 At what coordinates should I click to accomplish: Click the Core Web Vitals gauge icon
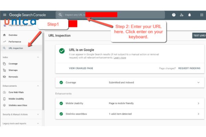click(4, 92)
